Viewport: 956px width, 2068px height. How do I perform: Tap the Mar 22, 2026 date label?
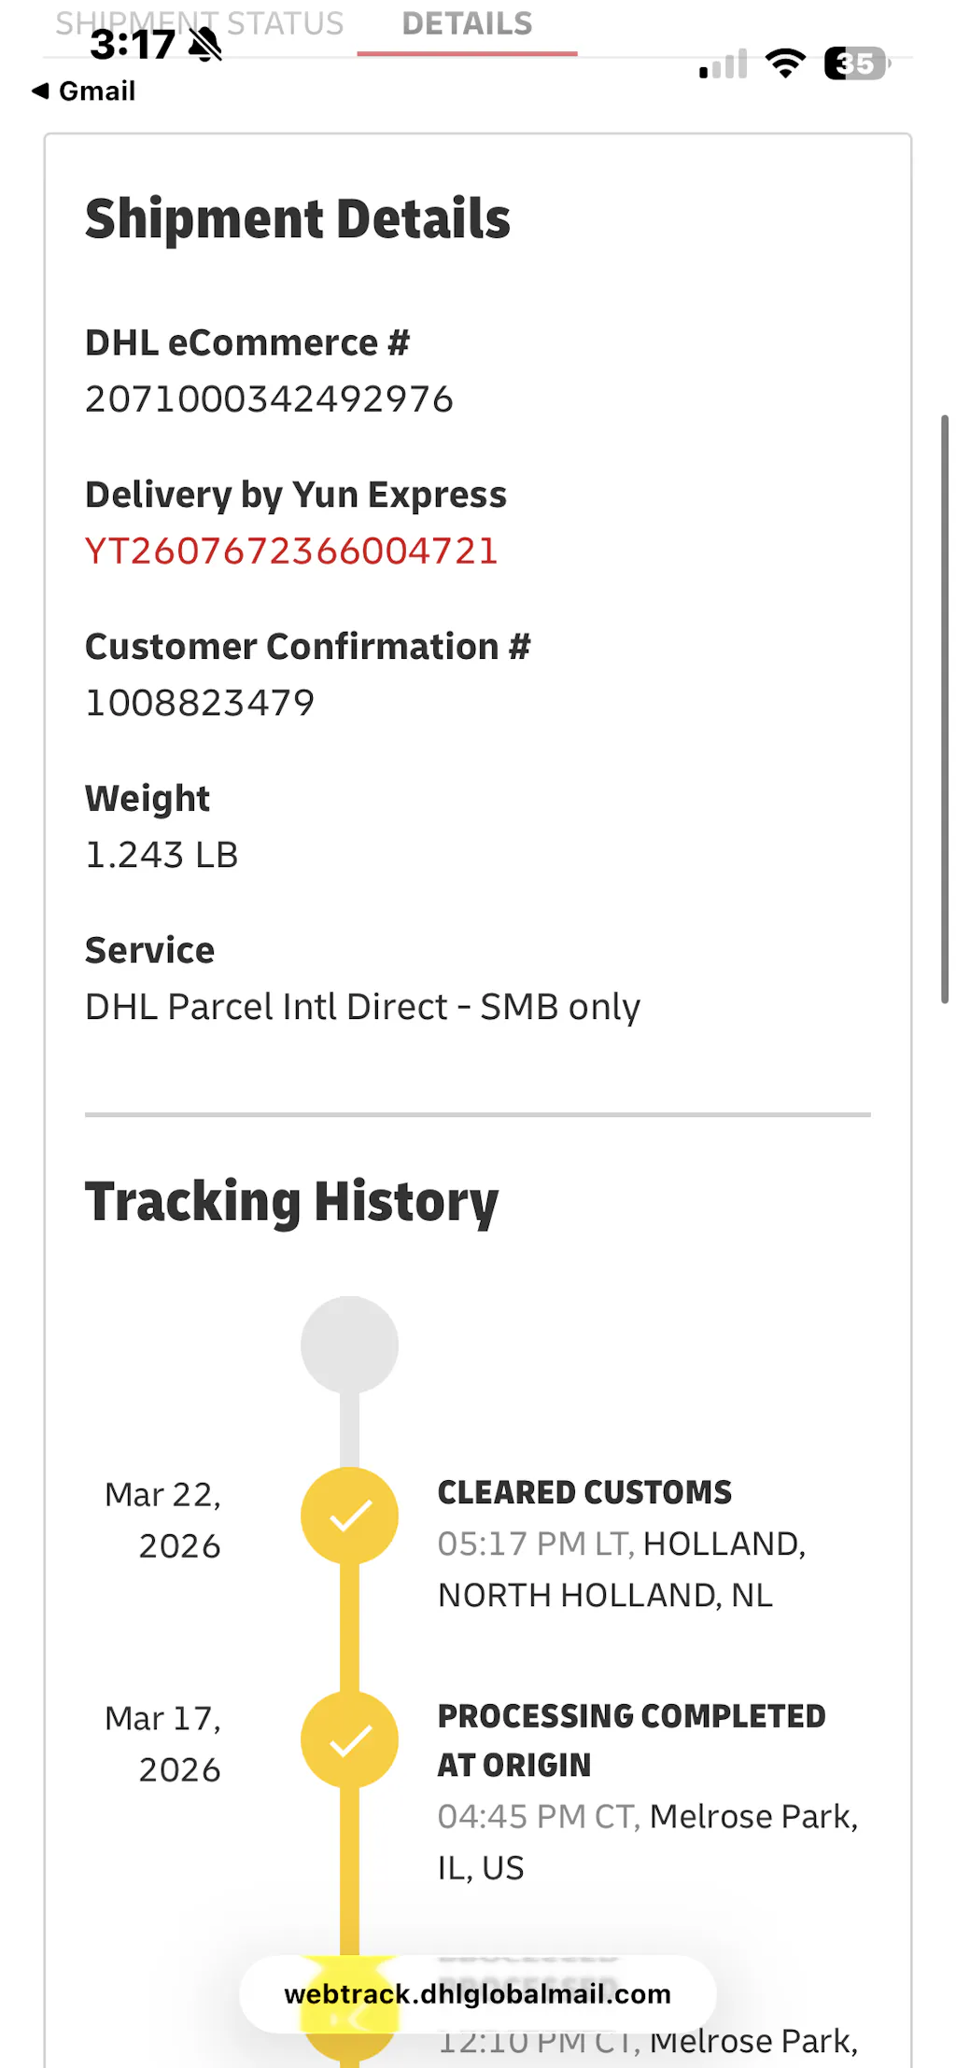click(x=163, y=1520)
